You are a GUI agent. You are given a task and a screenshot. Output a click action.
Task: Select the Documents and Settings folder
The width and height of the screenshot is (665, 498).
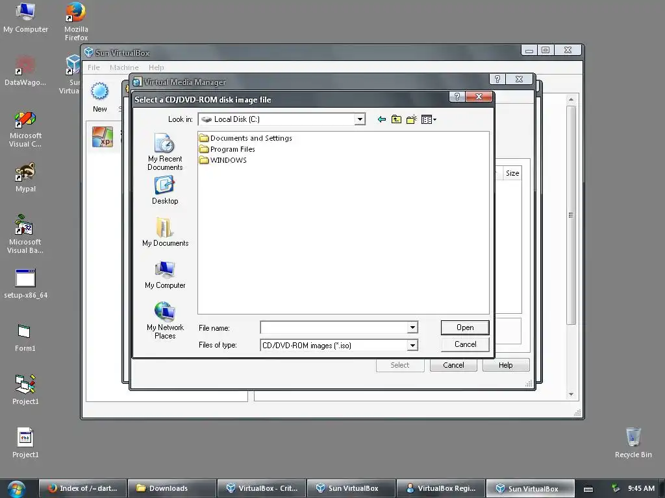[245, 138]
